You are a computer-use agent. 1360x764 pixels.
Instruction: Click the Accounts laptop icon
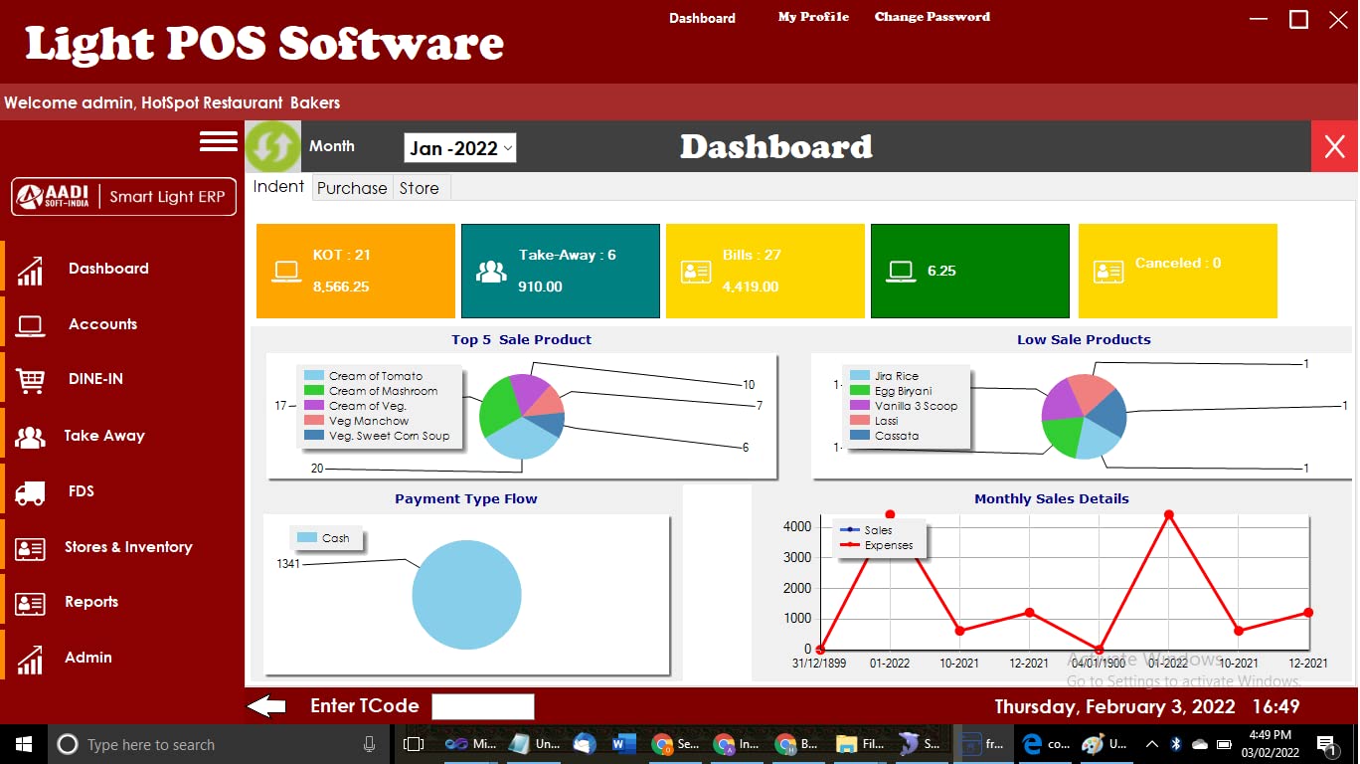pyautogui.click(x=30, y=325)
